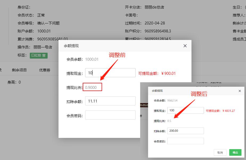Viewport: 246px width, 160px height.
Task: Click the 提取现金 input showing 10
Action: point(110,72)
